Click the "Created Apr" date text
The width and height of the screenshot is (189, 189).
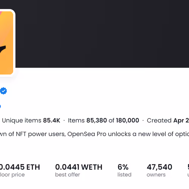pyautogui.click(x=168, y=121)
